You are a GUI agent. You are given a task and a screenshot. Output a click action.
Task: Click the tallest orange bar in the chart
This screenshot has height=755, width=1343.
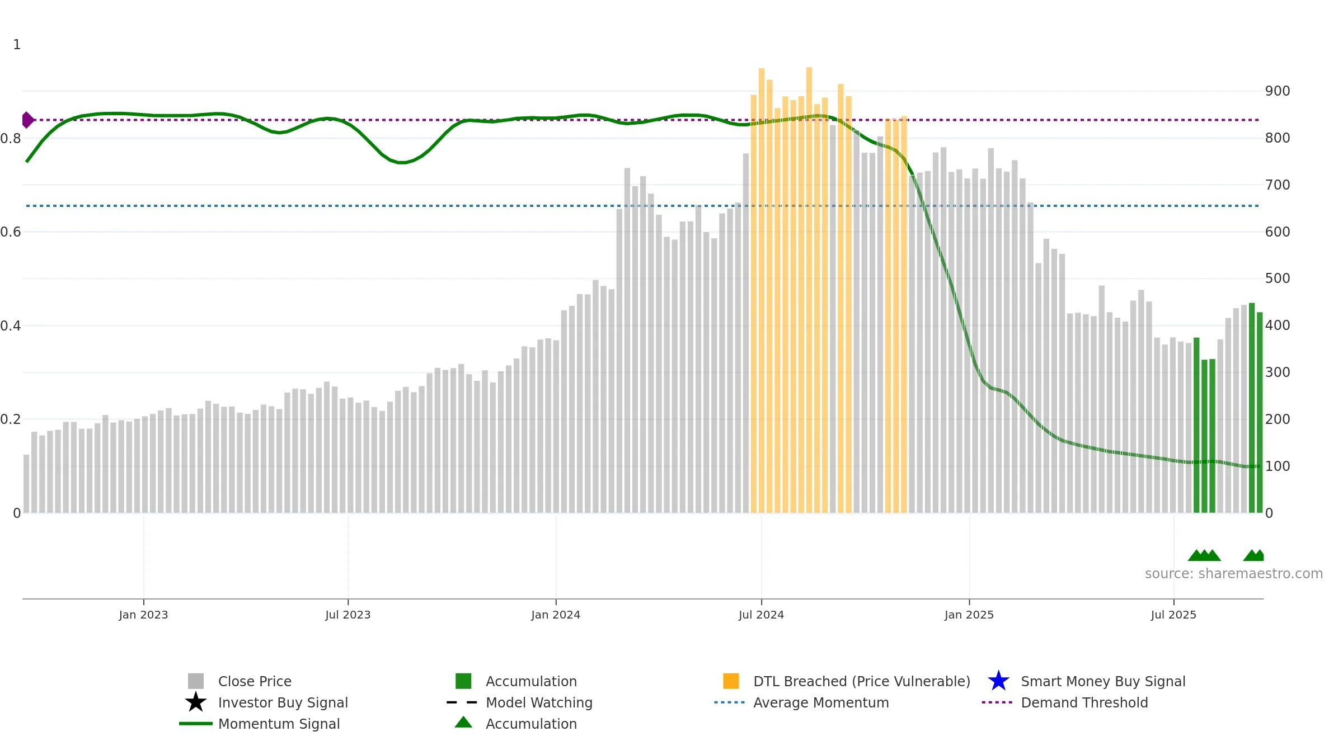(x=809, y=290)
